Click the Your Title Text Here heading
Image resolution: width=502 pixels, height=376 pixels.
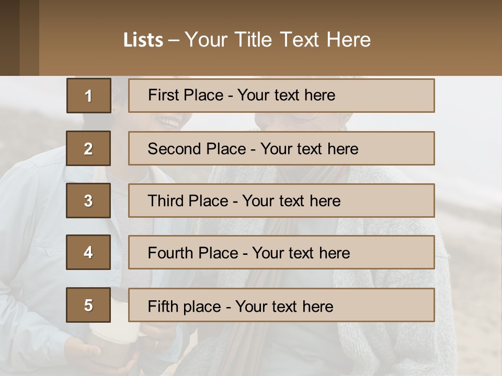(277, 40)
